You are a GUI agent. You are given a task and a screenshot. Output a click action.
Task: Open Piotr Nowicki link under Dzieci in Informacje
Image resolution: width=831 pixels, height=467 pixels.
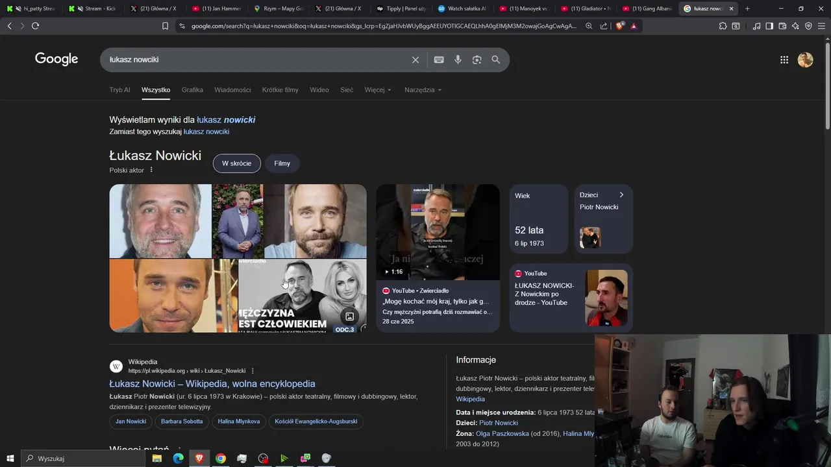click(499, 423)
